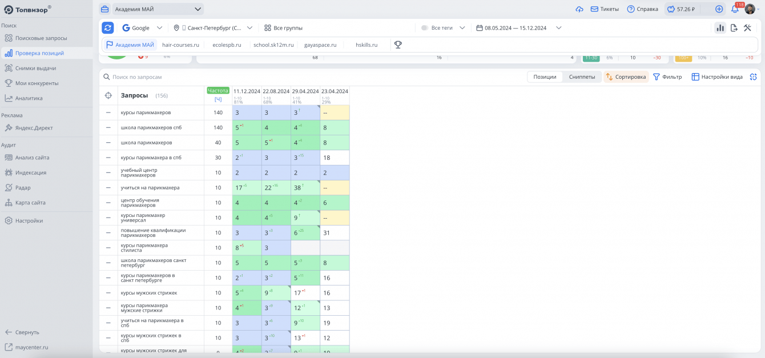Open the tools wrench icon
Viewport: 765px width, 358px height.
(x=747, y=27)
